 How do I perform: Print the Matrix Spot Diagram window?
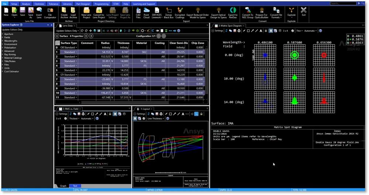tap(239, 31)
